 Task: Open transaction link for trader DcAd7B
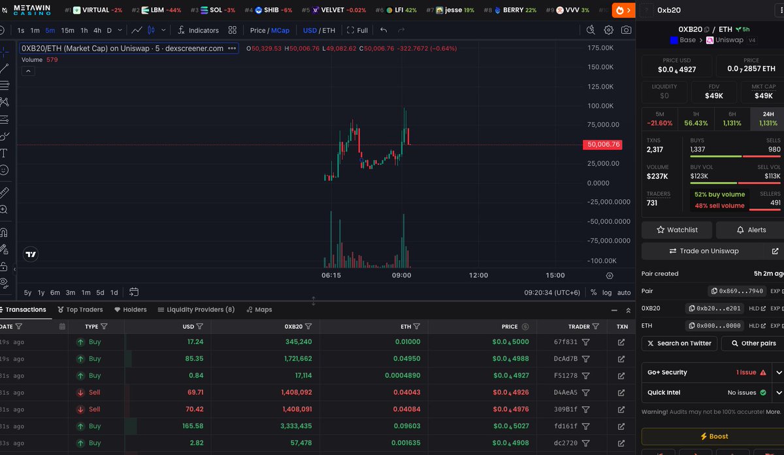point(621,358)
